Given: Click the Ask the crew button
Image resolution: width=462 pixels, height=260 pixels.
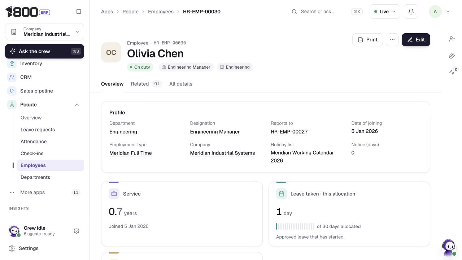Looking at the screenshot, I should [x=44, y=51].
